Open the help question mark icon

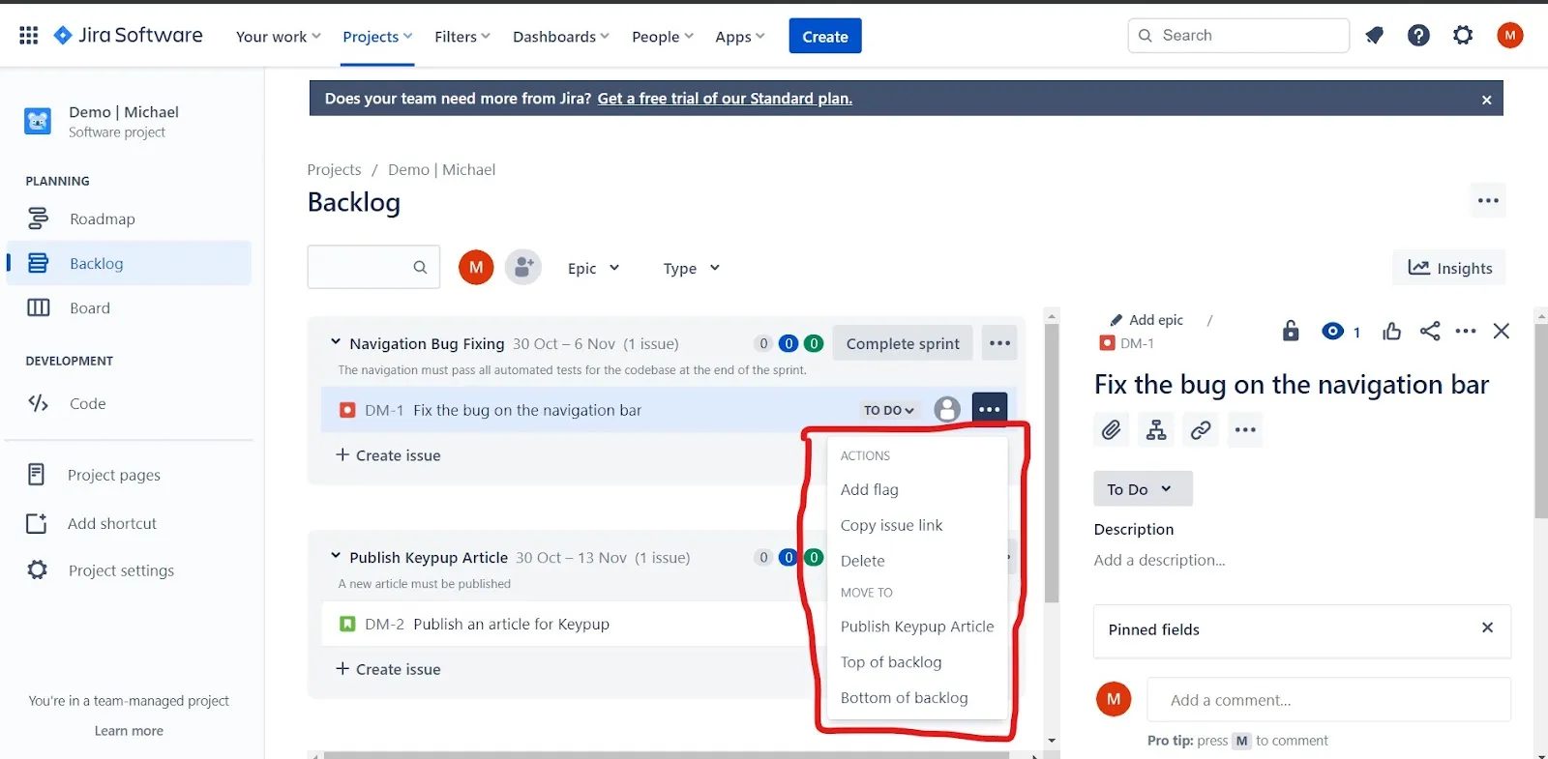pyautogui.click(x=1418, y=36)
